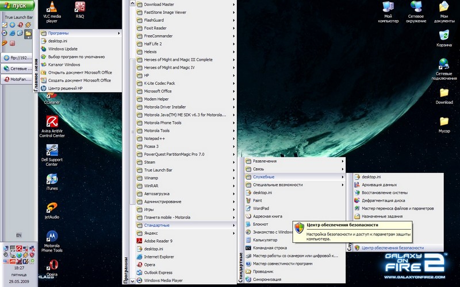
Task: Open Архивация данных in Служебные
Action: tap(398, 185)
